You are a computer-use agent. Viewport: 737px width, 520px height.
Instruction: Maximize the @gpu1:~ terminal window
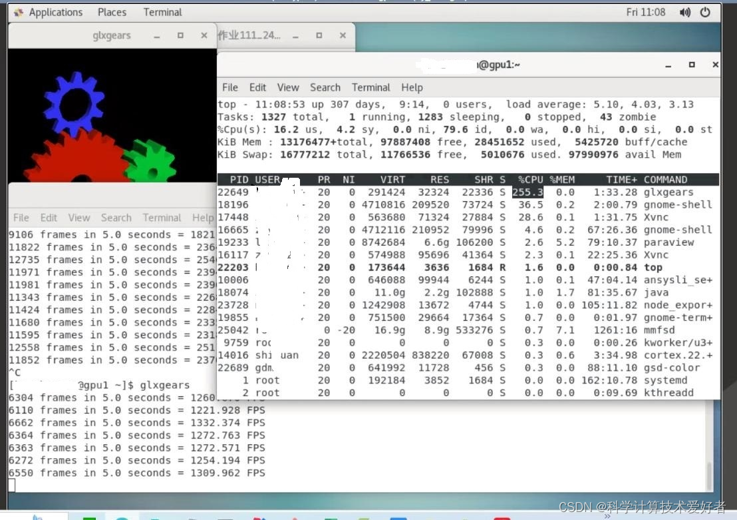point(691,65)
